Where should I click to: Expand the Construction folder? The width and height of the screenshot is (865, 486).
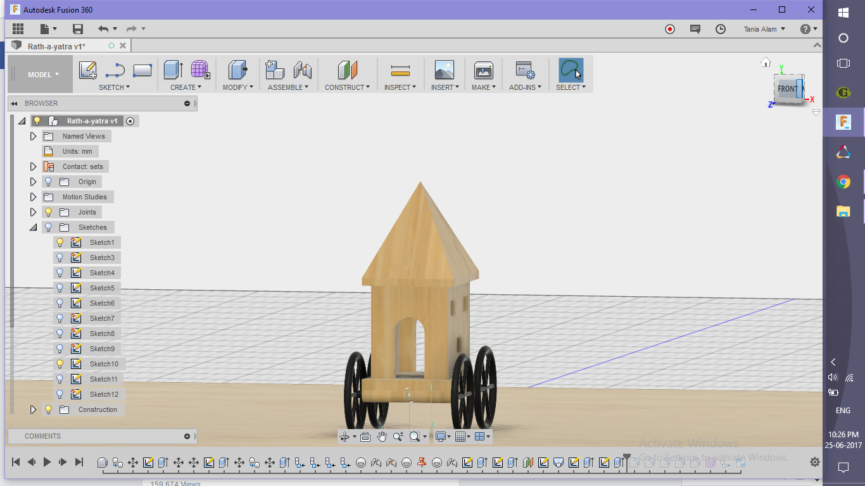point(34,409)
